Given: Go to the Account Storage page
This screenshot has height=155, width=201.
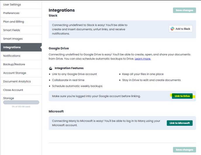Looking at the screenshot, I should point(21,73).
